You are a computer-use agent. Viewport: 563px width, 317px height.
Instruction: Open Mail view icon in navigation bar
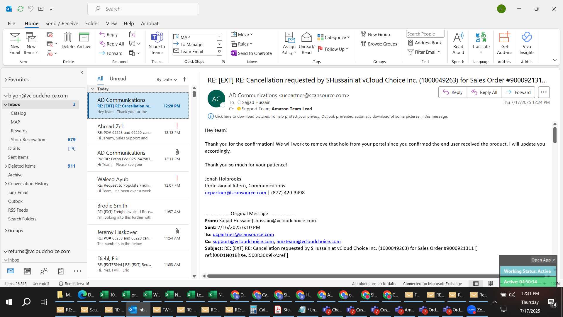(x=11, y=271)
